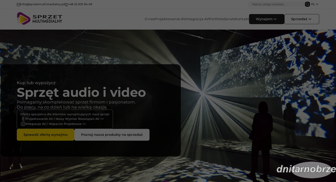Click the Sprawdź ofertę wynajmu button
The width and height of the screenshot is (336, 182).
[45, 135]
